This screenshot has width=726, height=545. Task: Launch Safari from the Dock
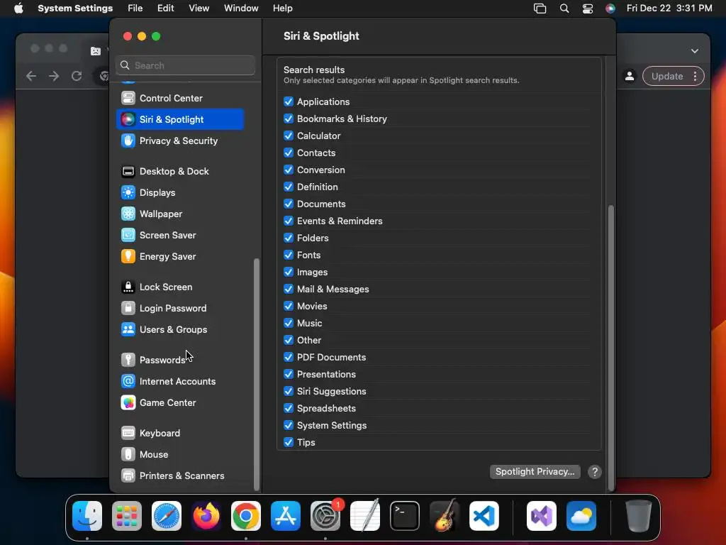click(x=167, y=516)
